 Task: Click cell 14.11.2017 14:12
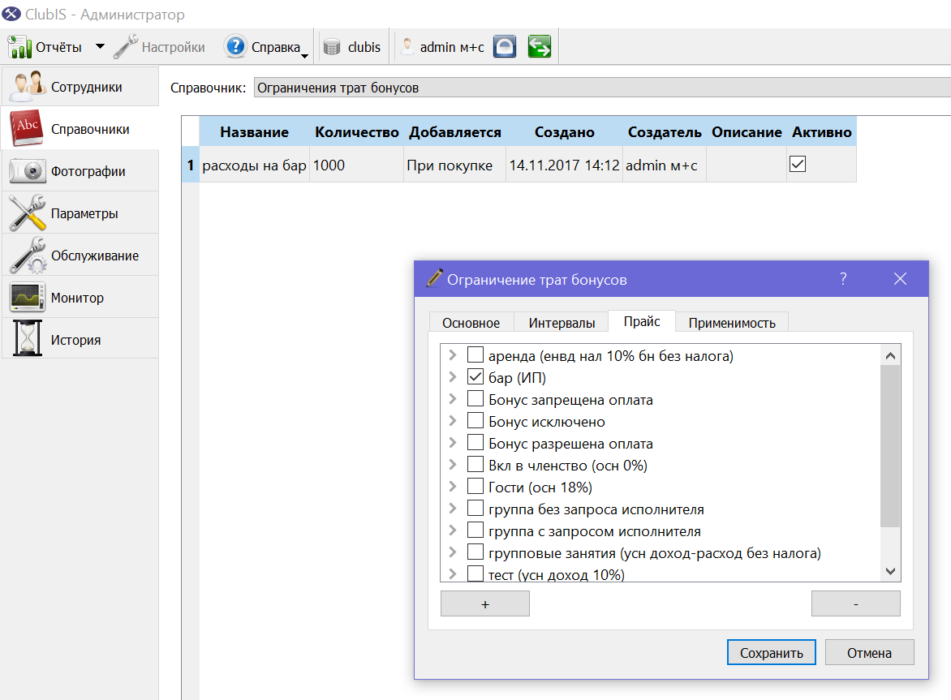[x=564, y=165]
